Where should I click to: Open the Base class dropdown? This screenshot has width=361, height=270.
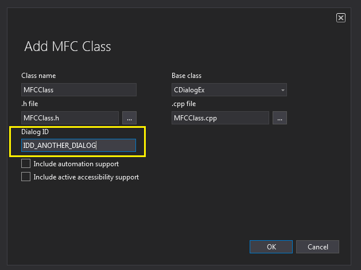pos(229,89)
